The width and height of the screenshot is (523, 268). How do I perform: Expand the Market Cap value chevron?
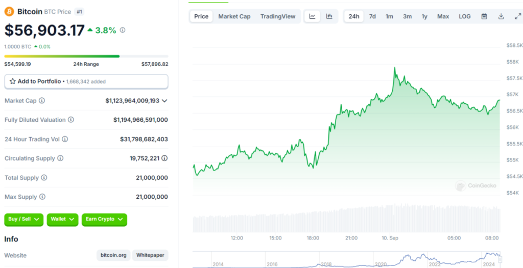164,101
